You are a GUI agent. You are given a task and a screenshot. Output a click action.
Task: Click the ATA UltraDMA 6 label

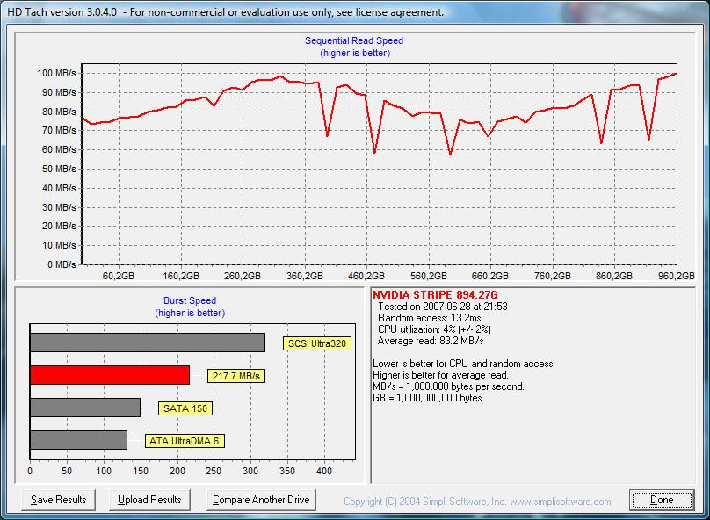click(x=182, y=441)
